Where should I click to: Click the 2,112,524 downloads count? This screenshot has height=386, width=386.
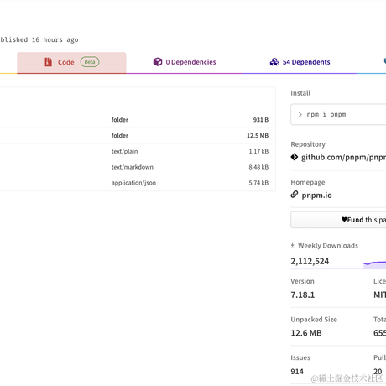coord(310,261)
